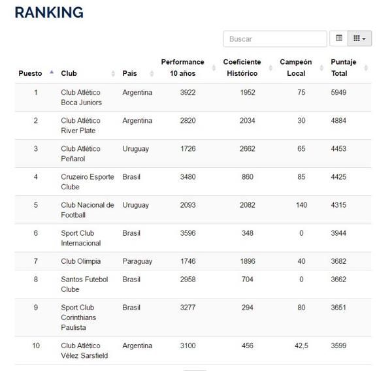Select the Club Atlético Boca Juniors row
Screen dimensions: 392x371
click(x=81, y=97)
